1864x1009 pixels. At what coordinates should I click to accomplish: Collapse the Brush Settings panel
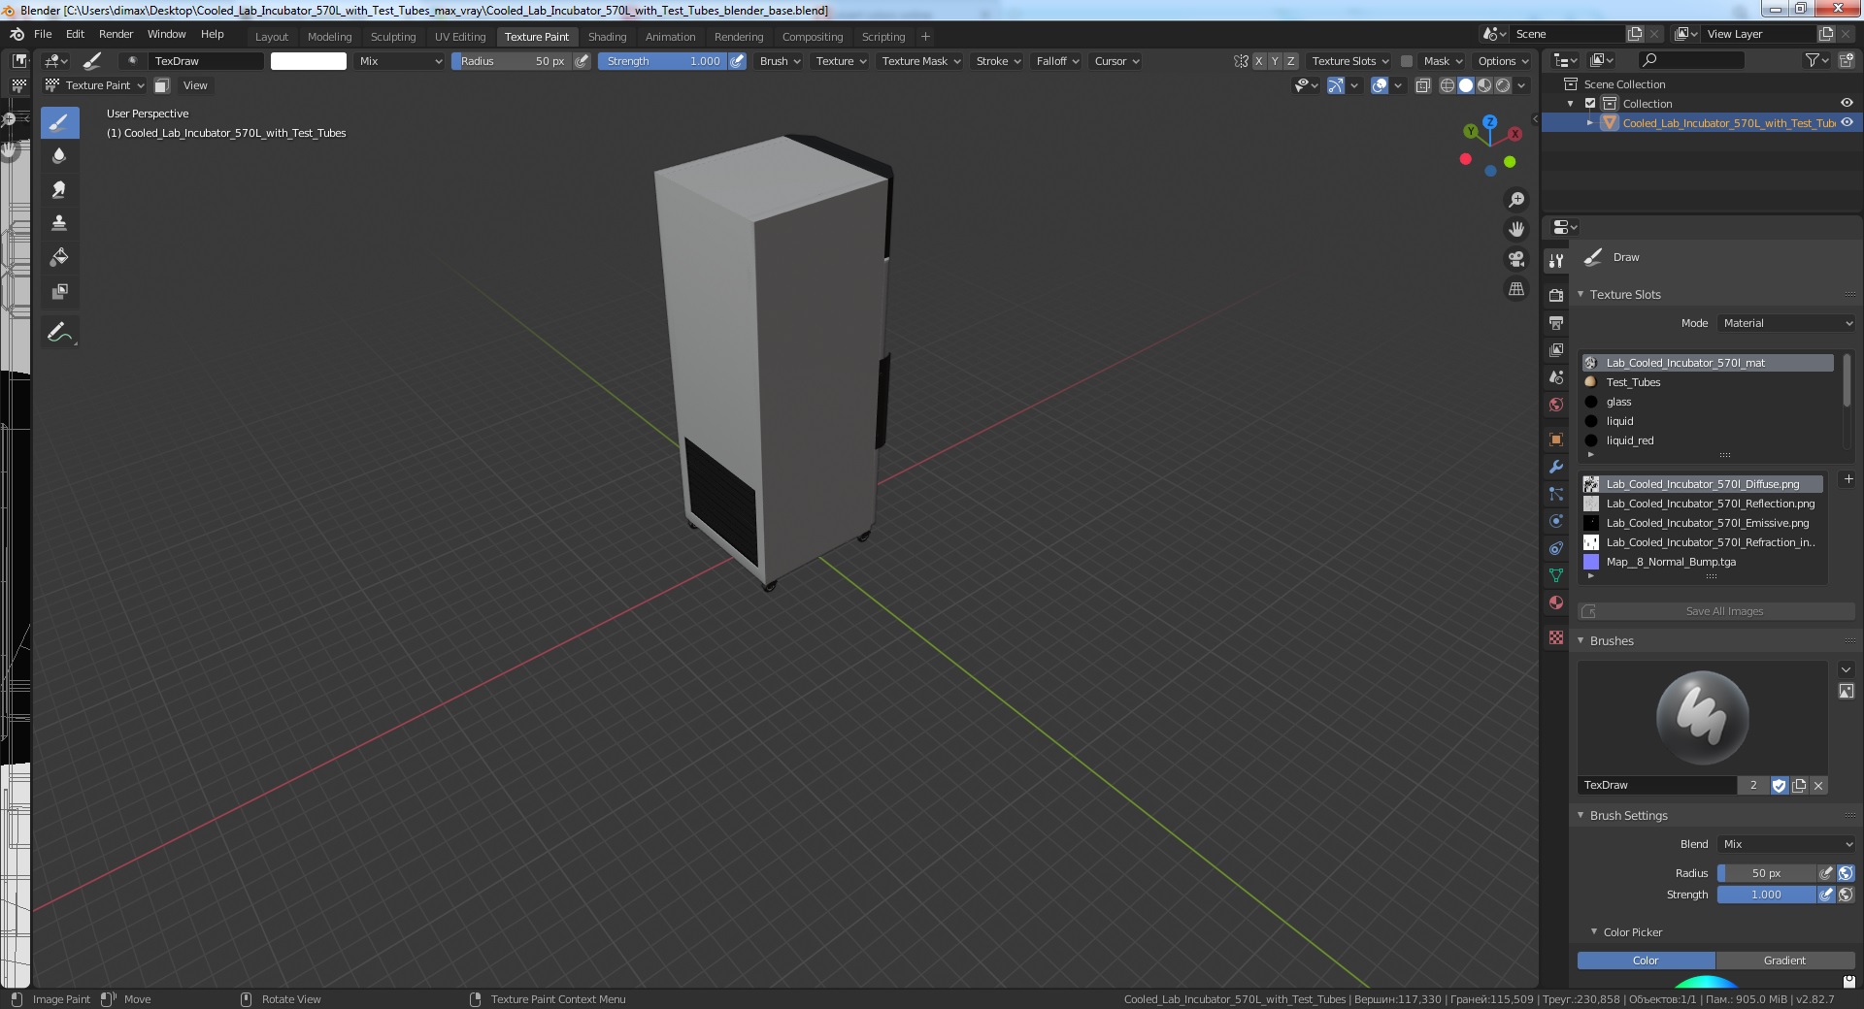1628,816
